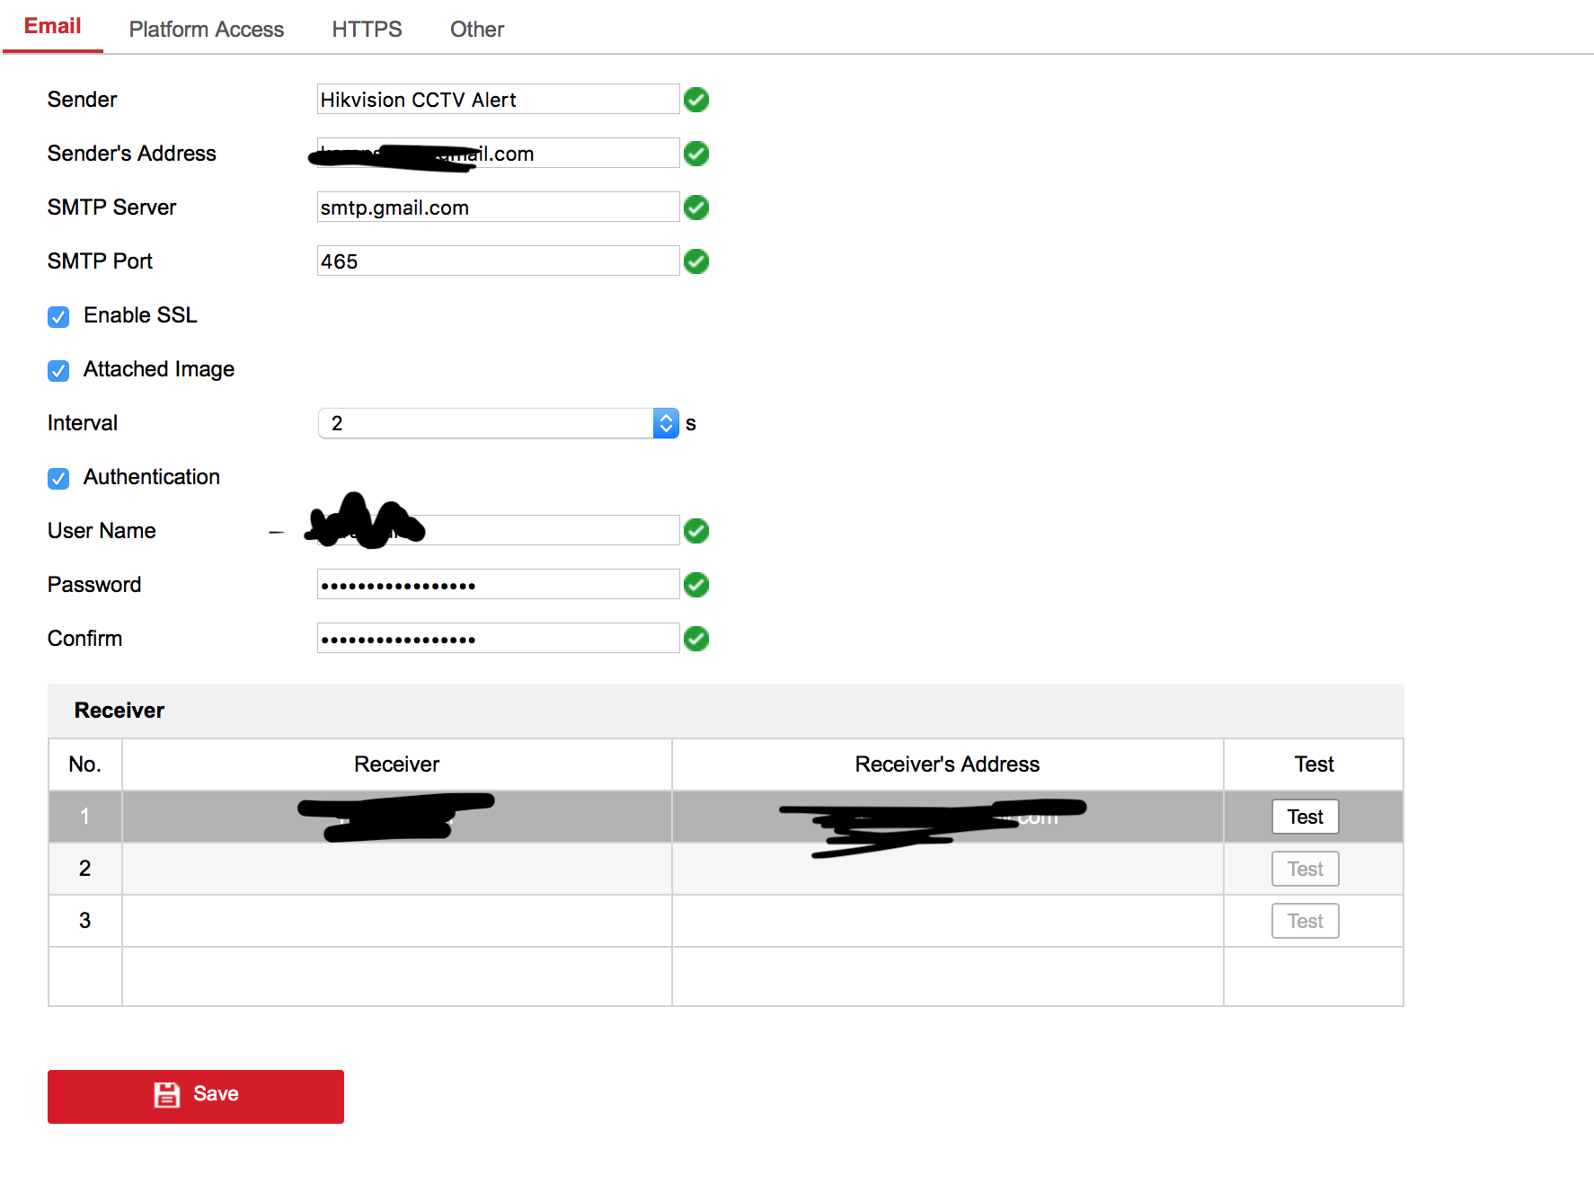Screen dimensions: 1594x1184
Task: Click Test button in row 3
Action: click(x=1305, y=921)
